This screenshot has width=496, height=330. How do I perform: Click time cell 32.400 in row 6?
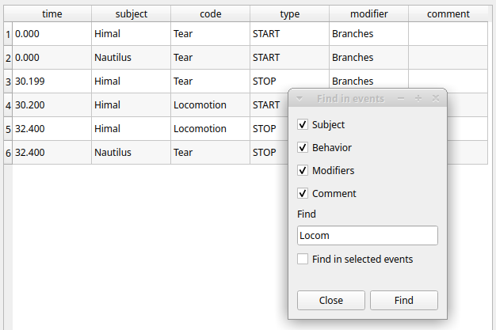(x=52, y=153)
